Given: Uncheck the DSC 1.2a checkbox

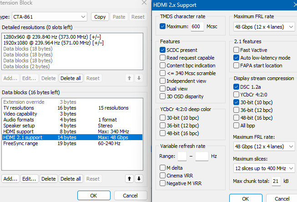Looking at the screenshot, I should 236,86.
